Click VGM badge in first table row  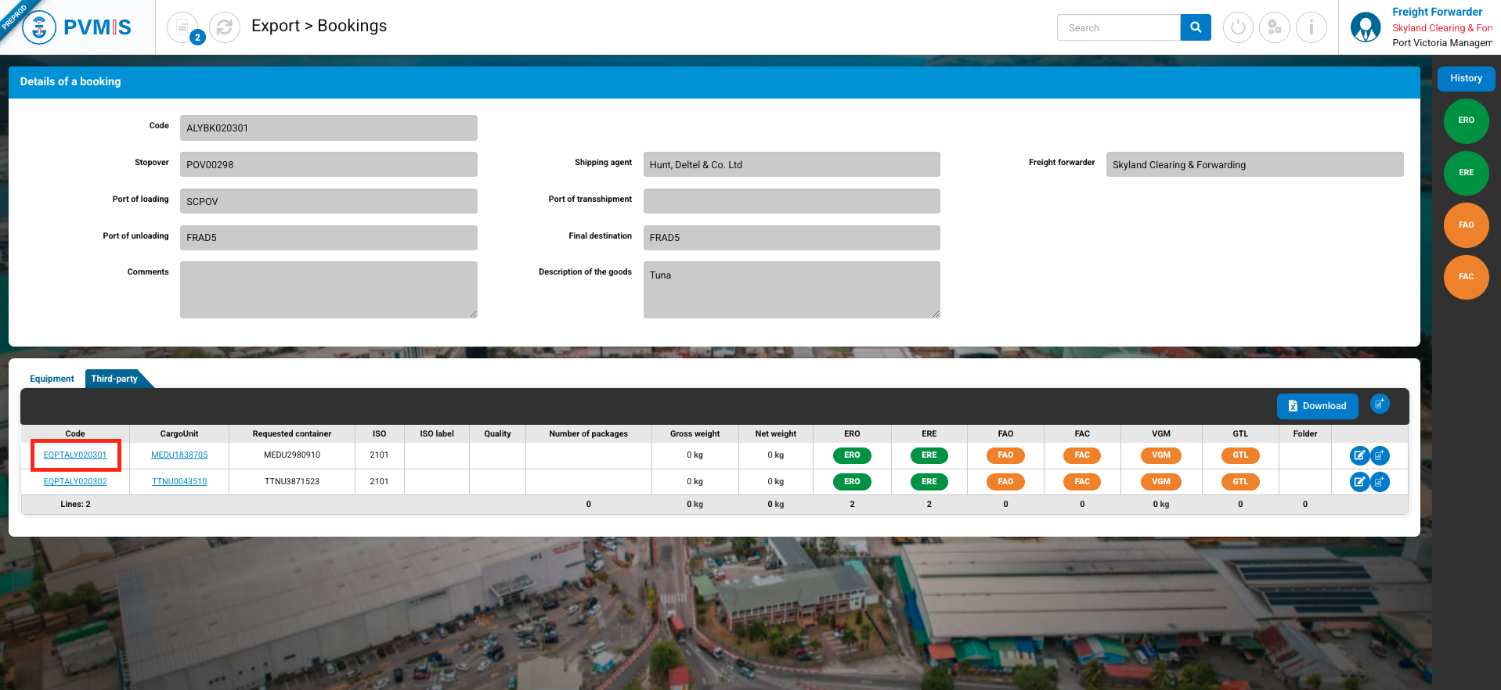(1161, 455)
